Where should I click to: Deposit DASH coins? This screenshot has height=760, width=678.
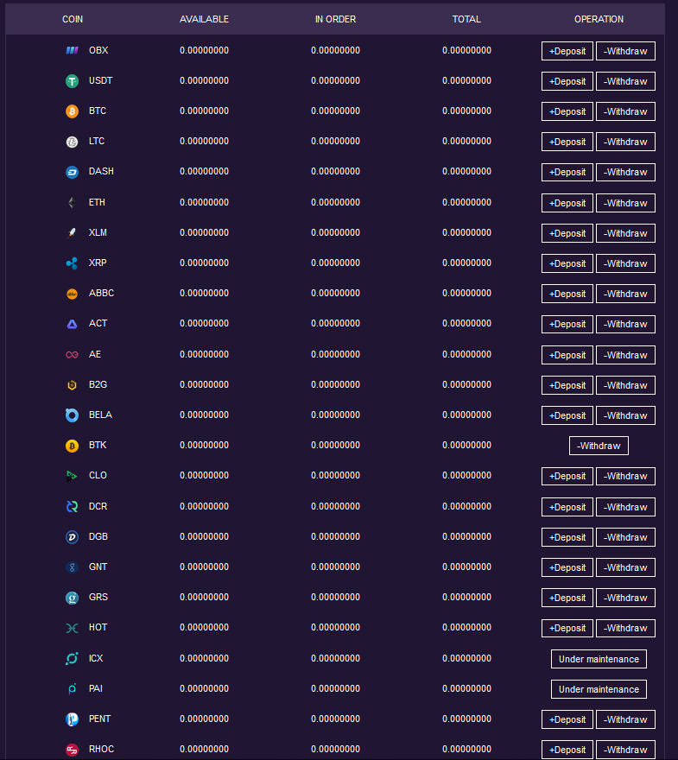click(567, 172)
